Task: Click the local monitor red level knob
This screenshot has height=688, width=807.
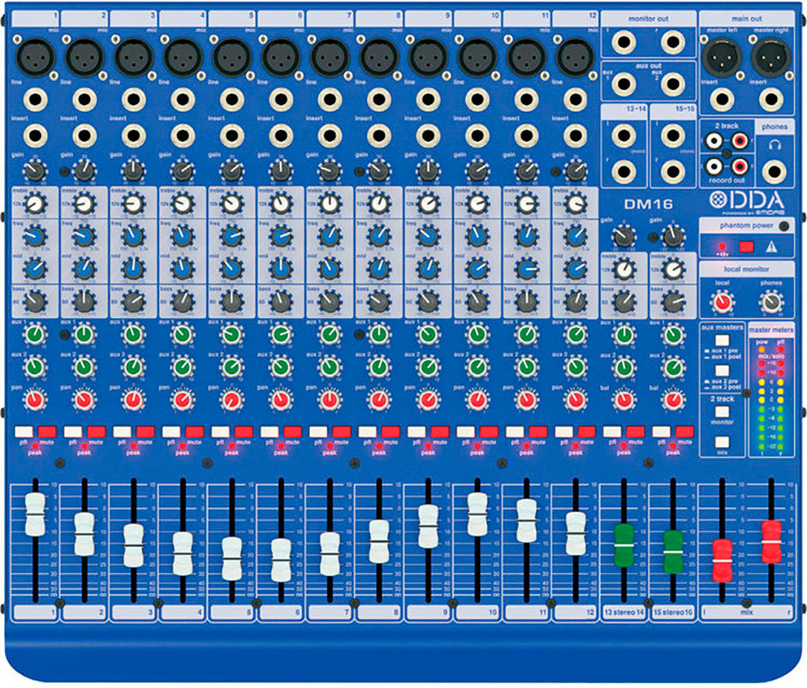Action: 722,301
